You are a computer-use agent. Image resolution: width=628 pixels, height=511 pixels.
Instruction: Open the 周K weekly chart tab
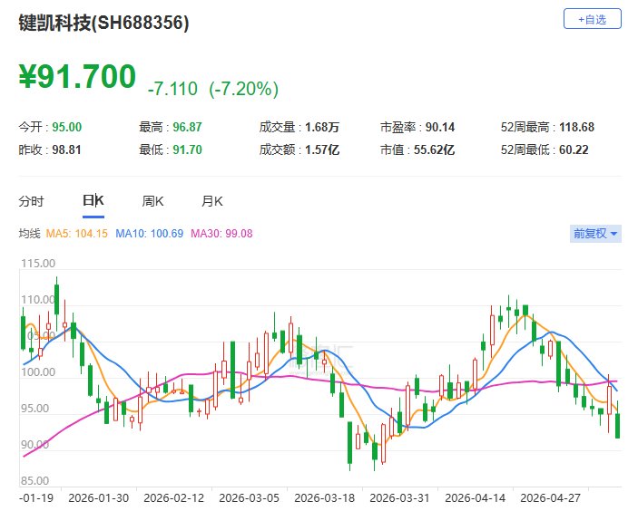(x=152, y=201)
